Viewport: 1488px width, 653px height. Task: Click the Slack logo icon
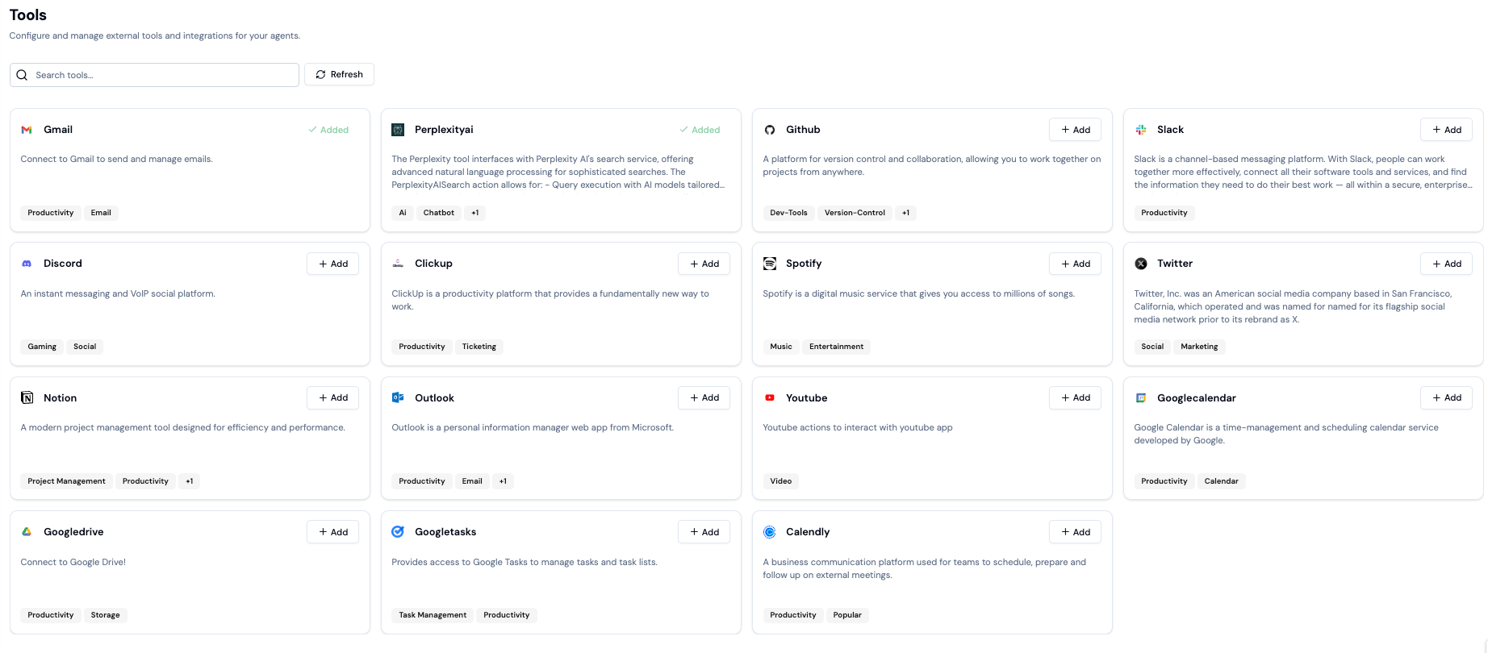[1140, 130]
